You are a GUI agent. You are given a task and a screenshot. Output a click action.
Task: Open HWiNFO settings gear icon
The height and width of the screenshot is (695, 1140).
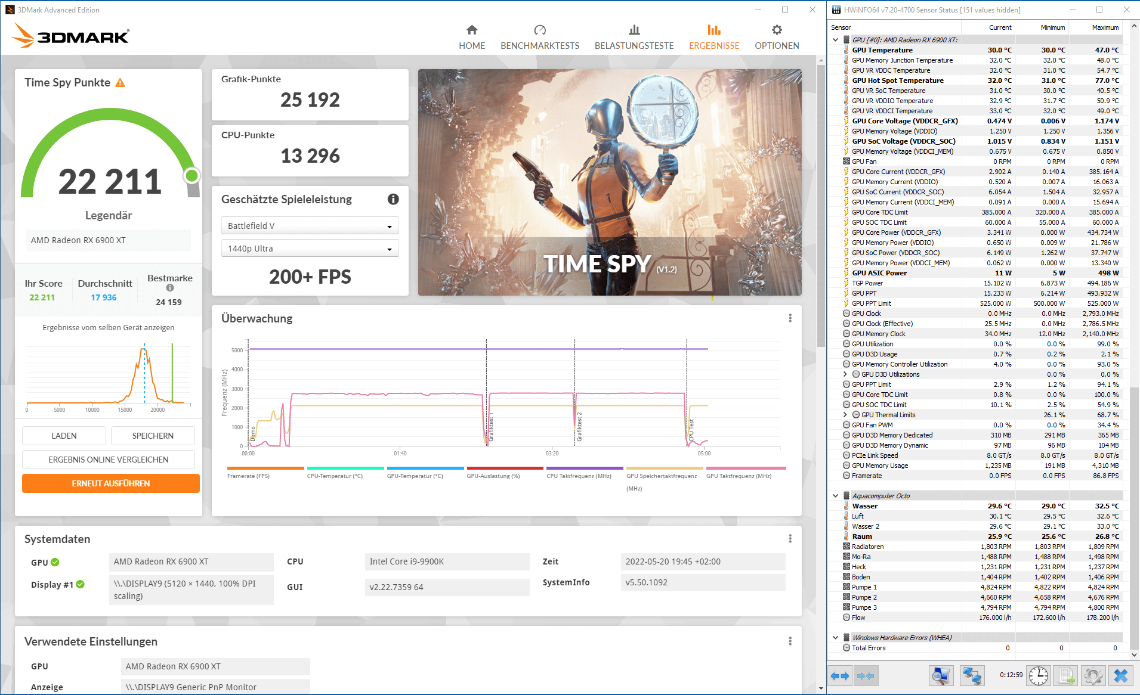coord(1093,676)
